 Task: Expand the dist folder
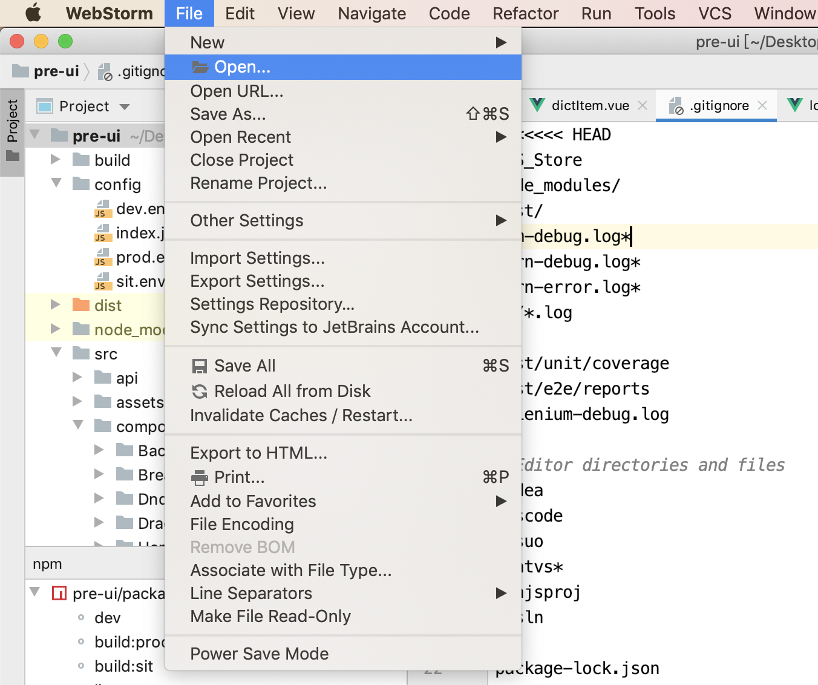pos(56,304)
